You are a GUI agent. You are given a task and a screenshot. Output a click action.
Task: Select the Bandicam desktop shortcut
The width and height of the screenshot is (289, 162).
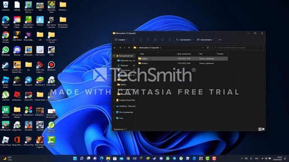click(x=51, y=66)
